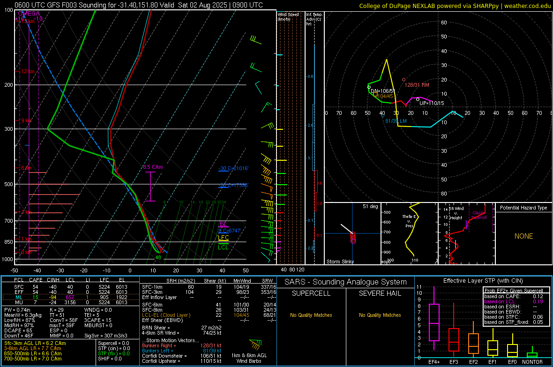This screenshot has width=553, height=367.
Task: Select the MU parcel row
Action: point(71,302)
